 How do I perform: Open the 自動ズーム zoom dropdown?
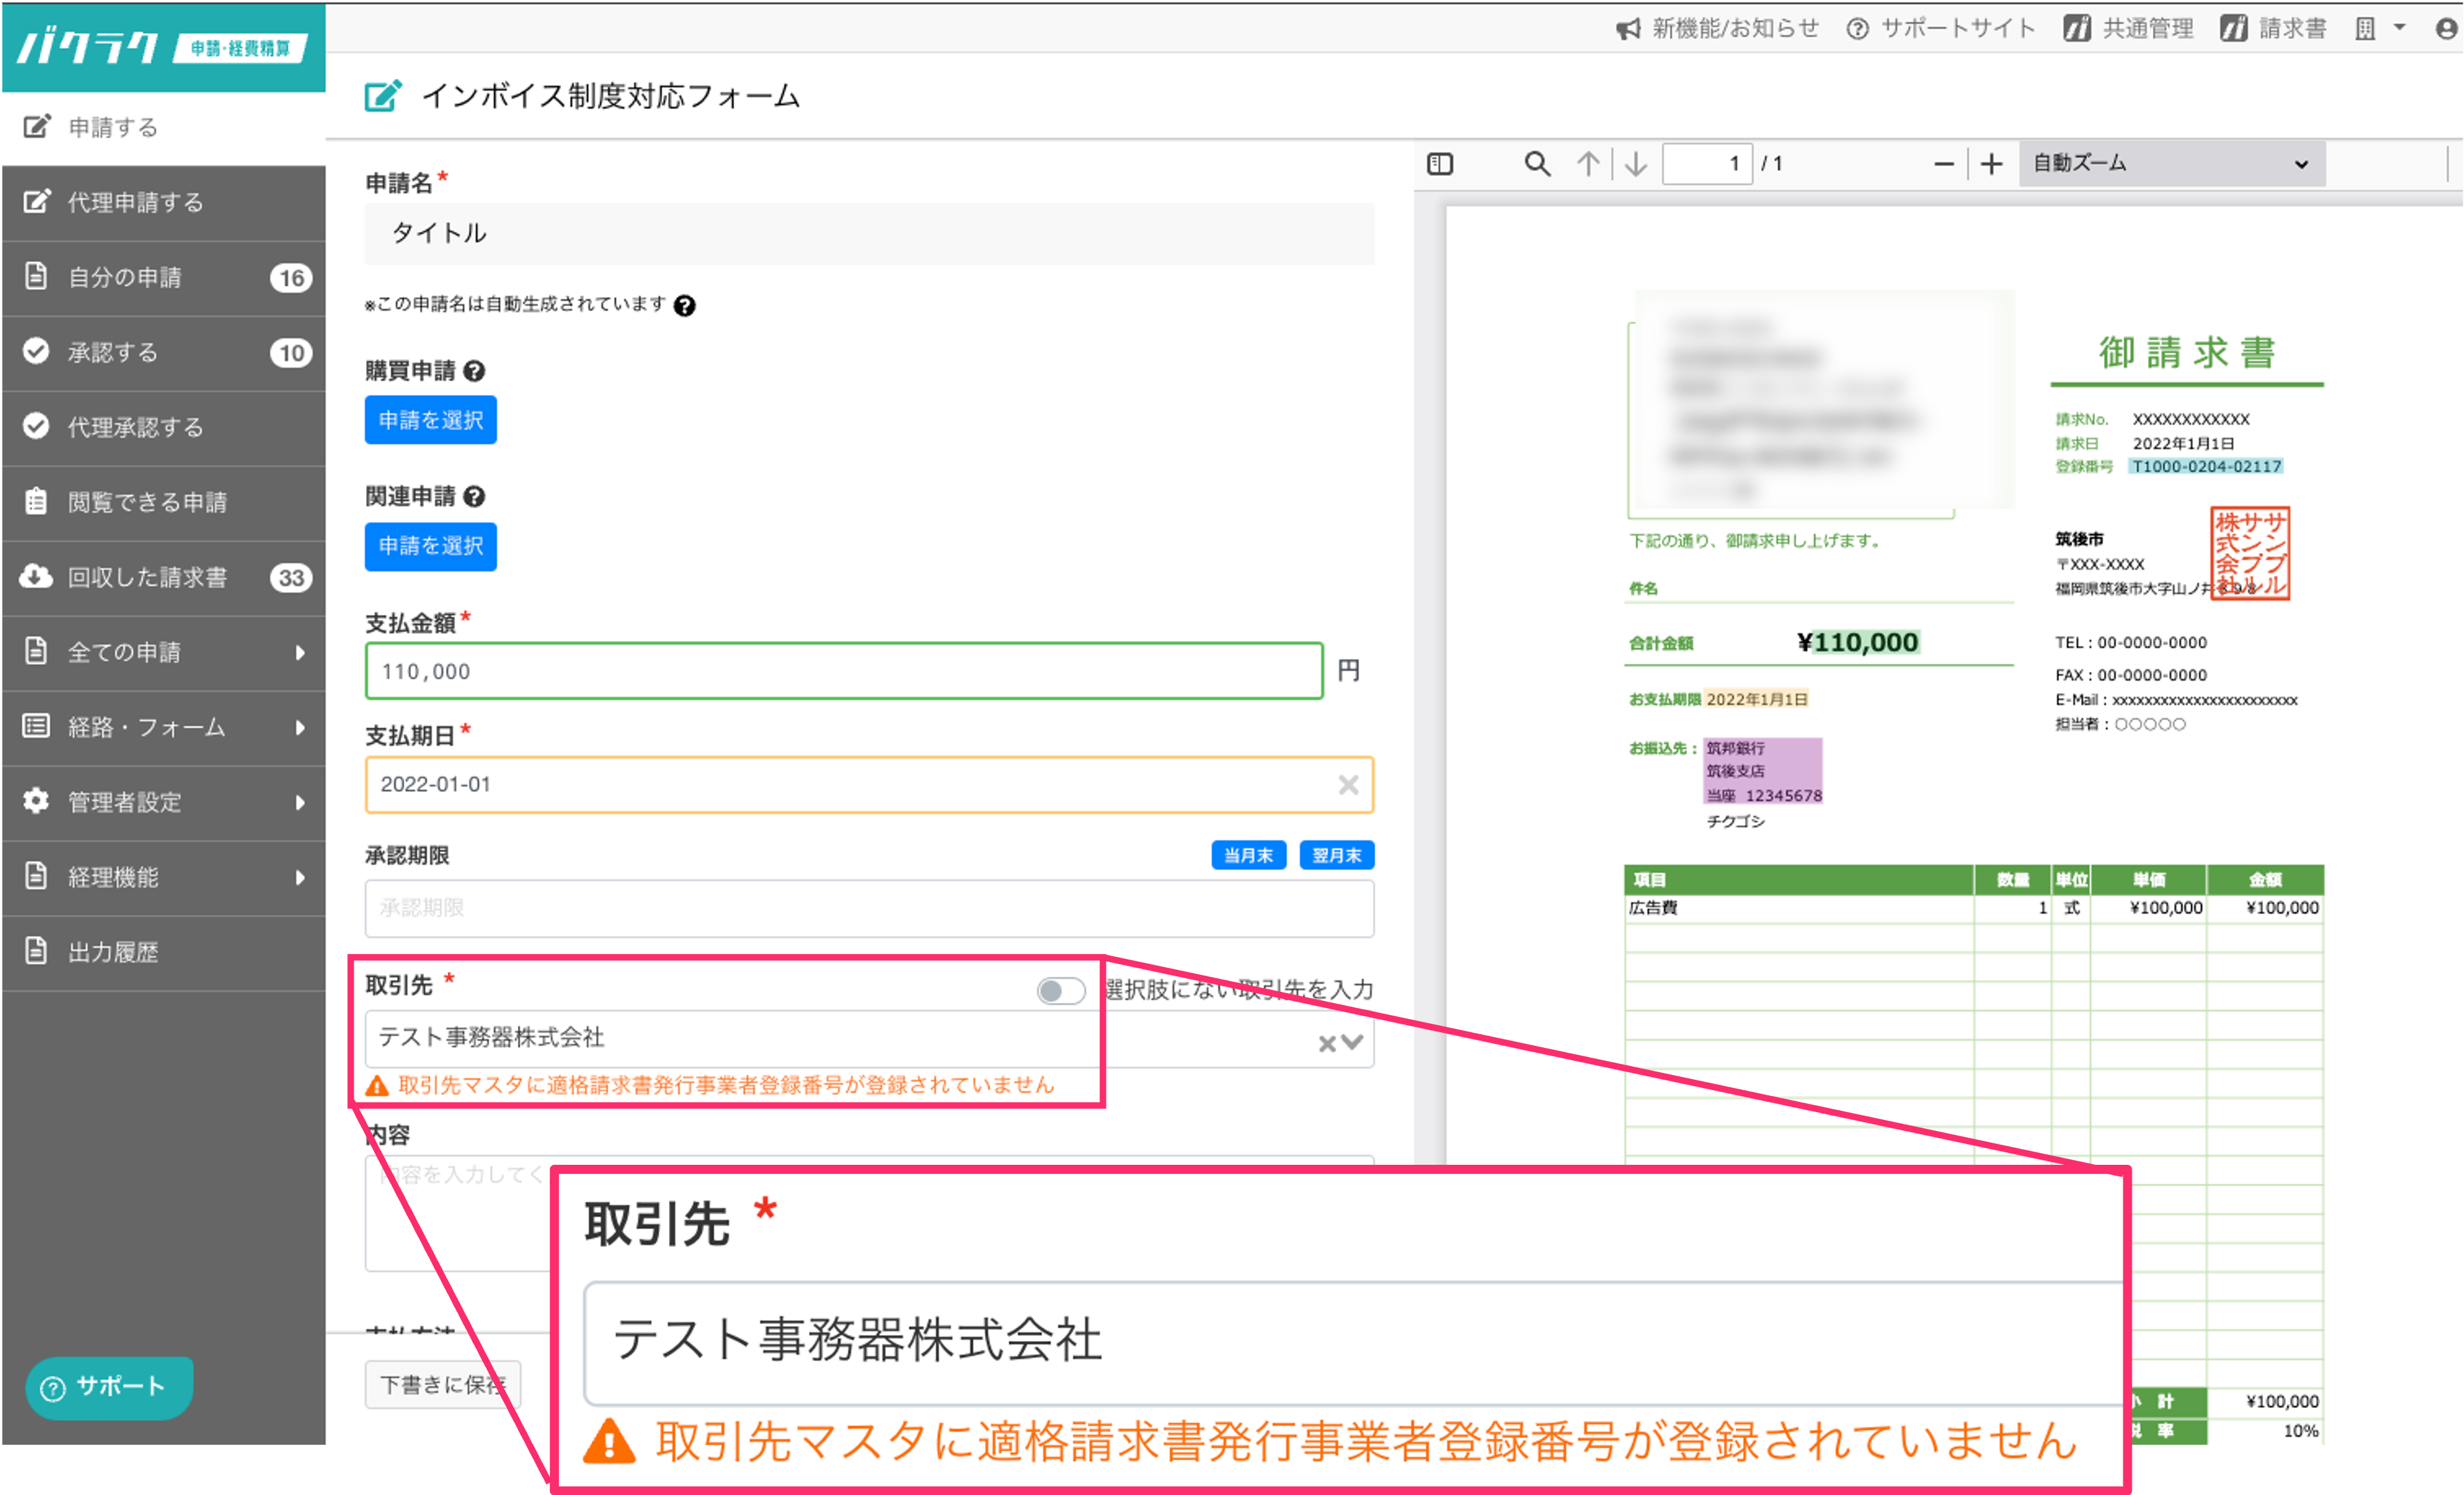click(2172, 164)
